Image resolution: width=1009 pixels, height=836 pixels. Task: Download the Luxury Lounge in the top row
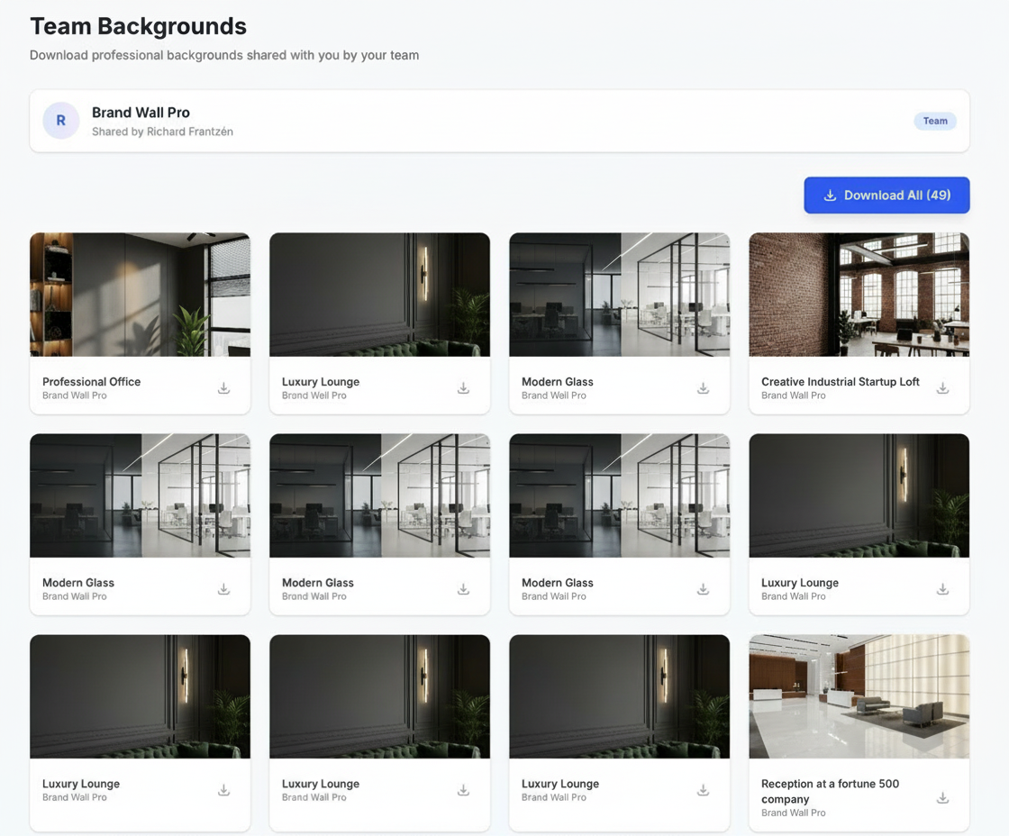(463, 388)
